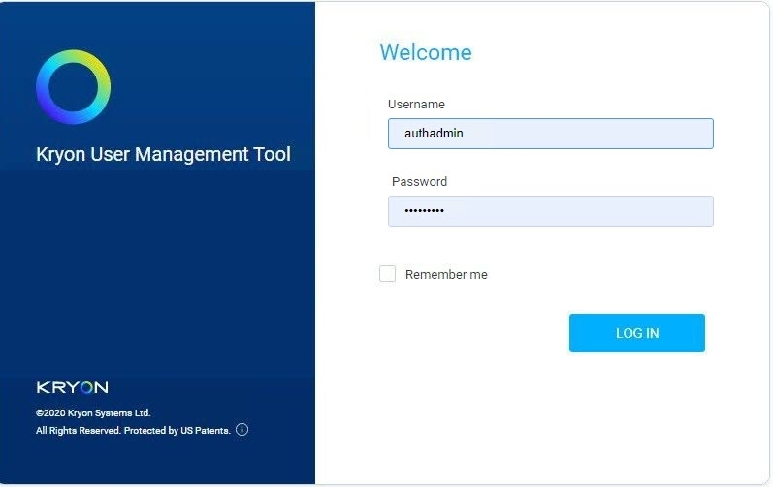Click the info icon beside US Patents
Screen dimensions: 773x487
(242, 430)
